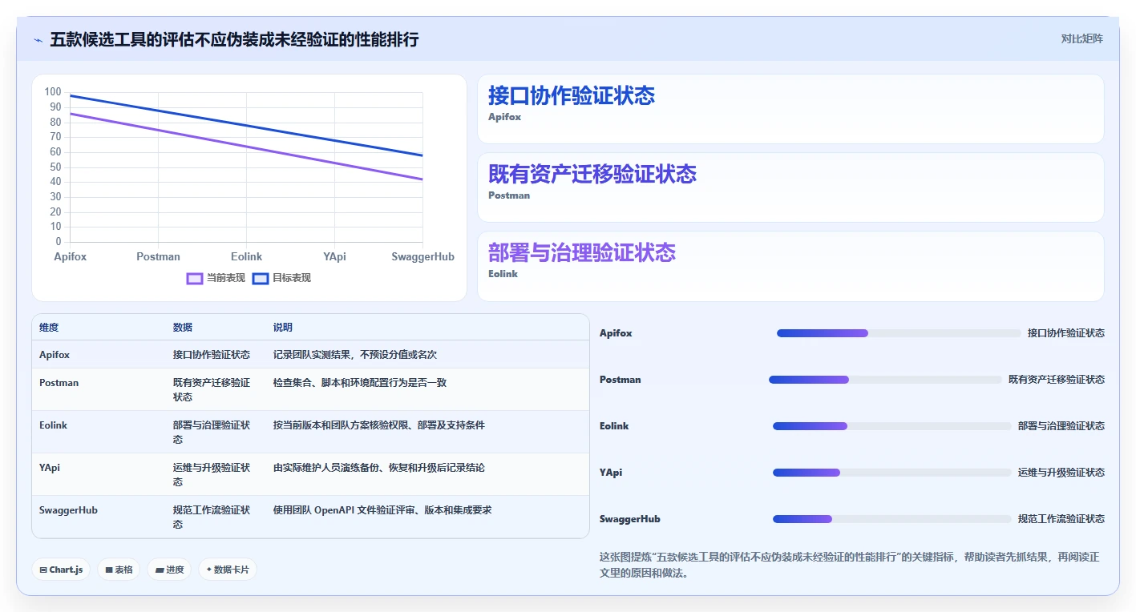The height and width of the screenshot is (612, 1136).
Task: Toggle the 目标表现 blue legend swatch
Action: pyautogui.click(x=261, y=278)
